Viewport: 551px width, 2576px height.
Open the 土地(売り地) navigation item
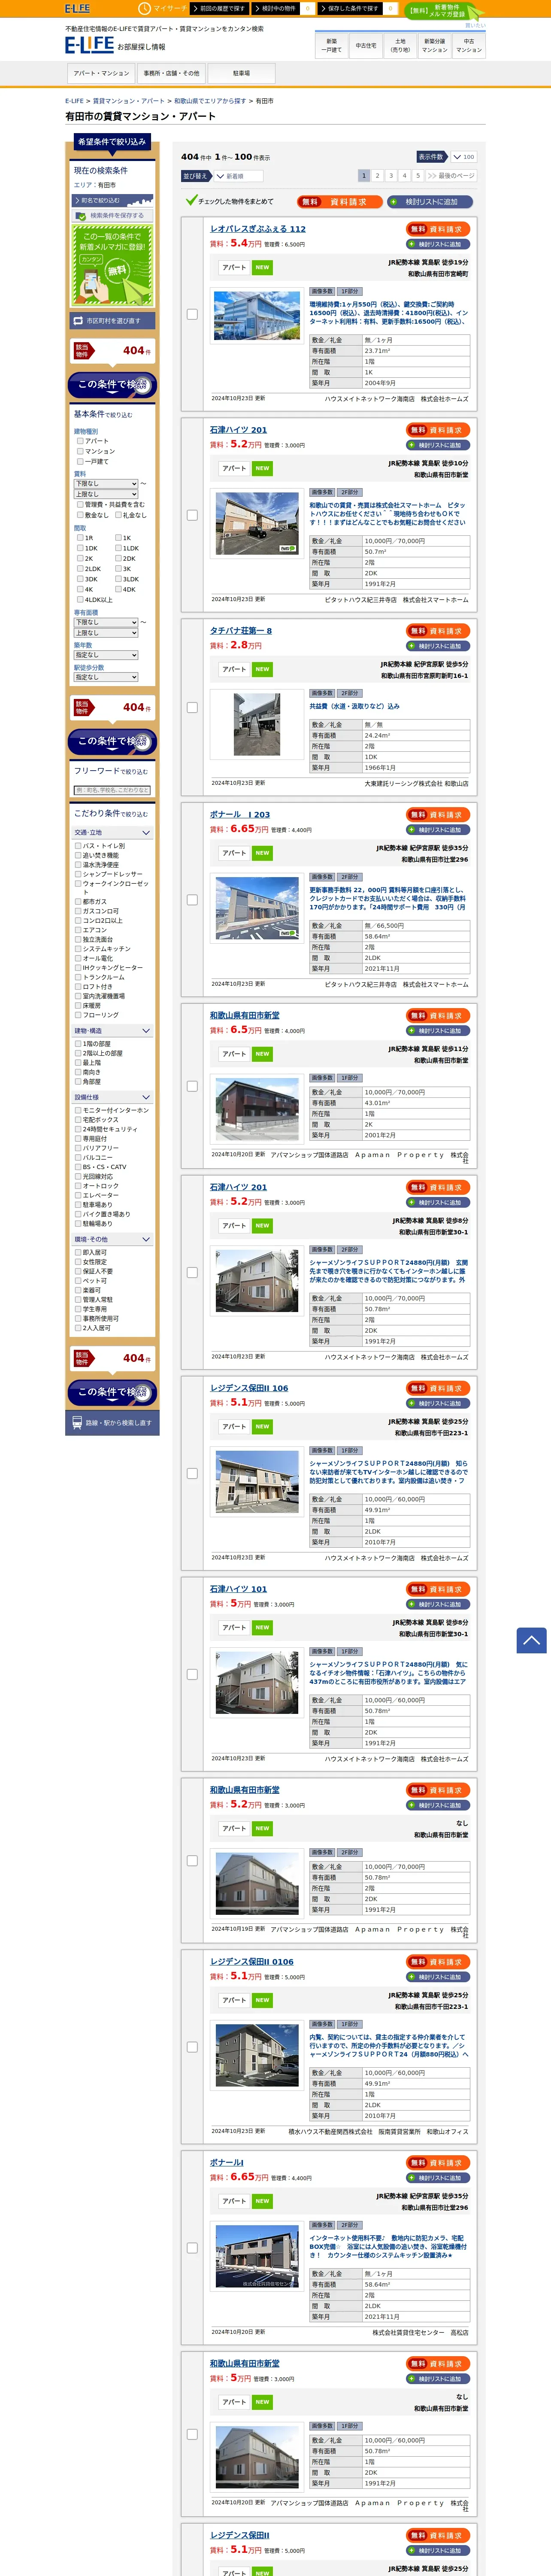click(400, 46)
